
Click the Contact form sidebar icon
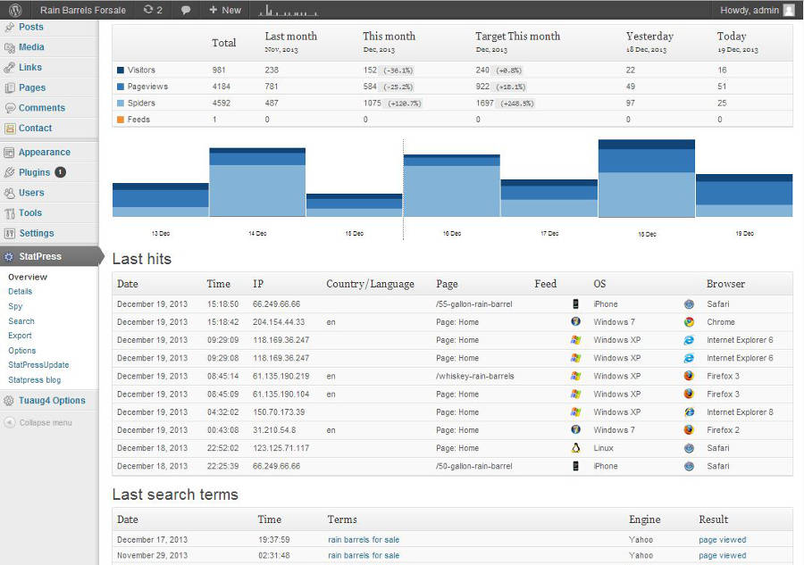pyautogui.click(x=9, y=129)
